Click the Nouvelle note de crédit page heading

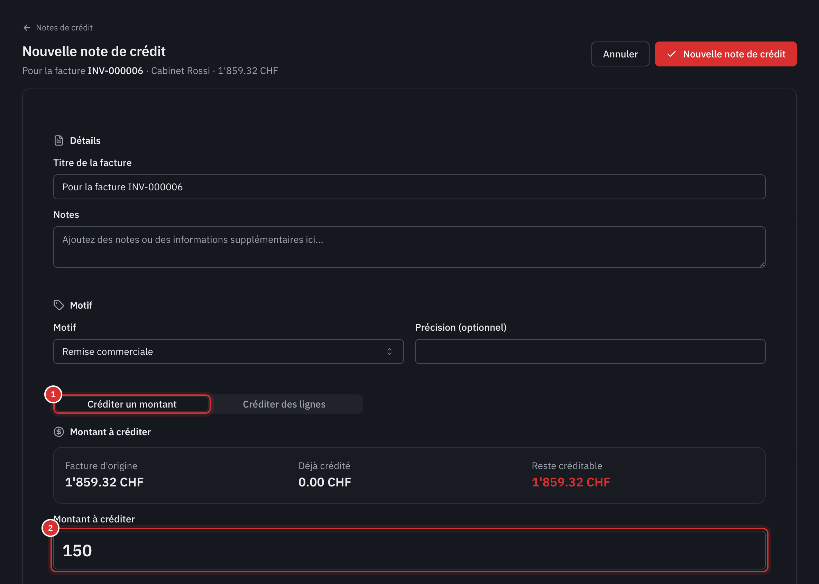coord(94,52)
